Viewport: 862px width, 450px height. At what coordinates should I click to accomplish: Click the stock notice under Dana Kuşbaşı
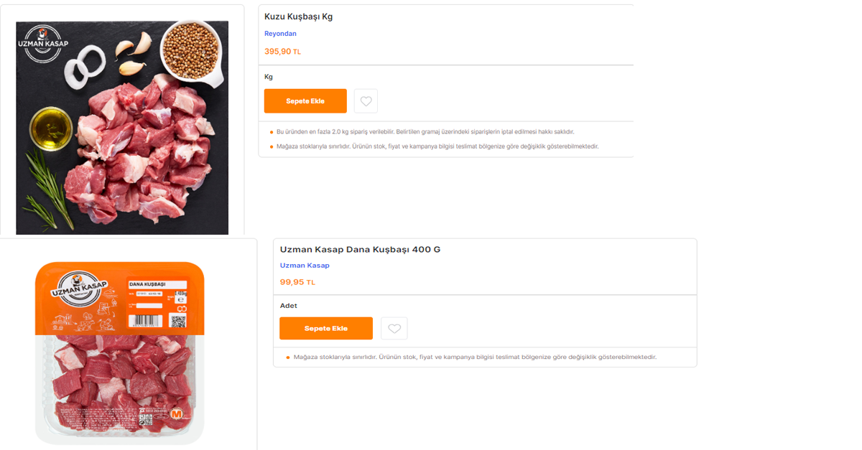click(x=475, y=357)
